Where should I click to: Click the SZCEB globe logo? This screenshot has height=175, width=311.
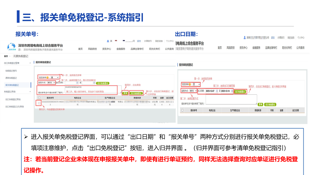[12, 46]
